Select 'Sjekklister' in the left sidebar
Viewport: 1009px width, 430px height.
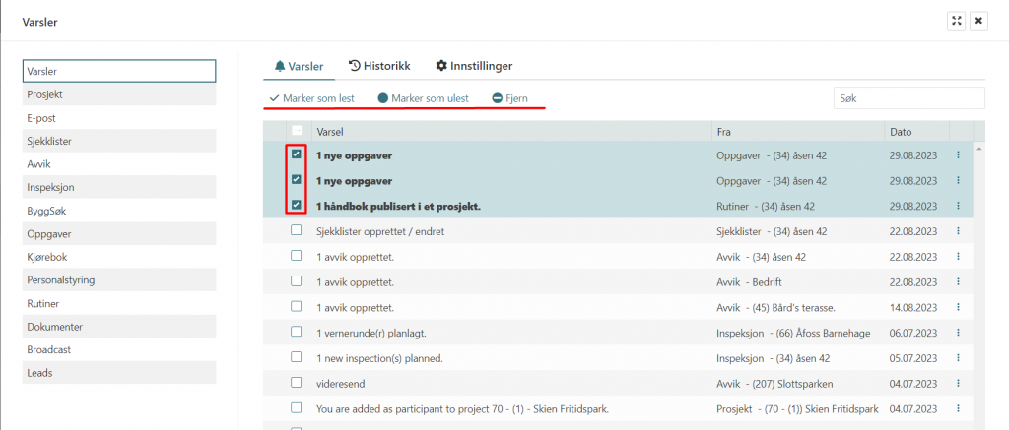pyautogui.click(x=119, y=141)
